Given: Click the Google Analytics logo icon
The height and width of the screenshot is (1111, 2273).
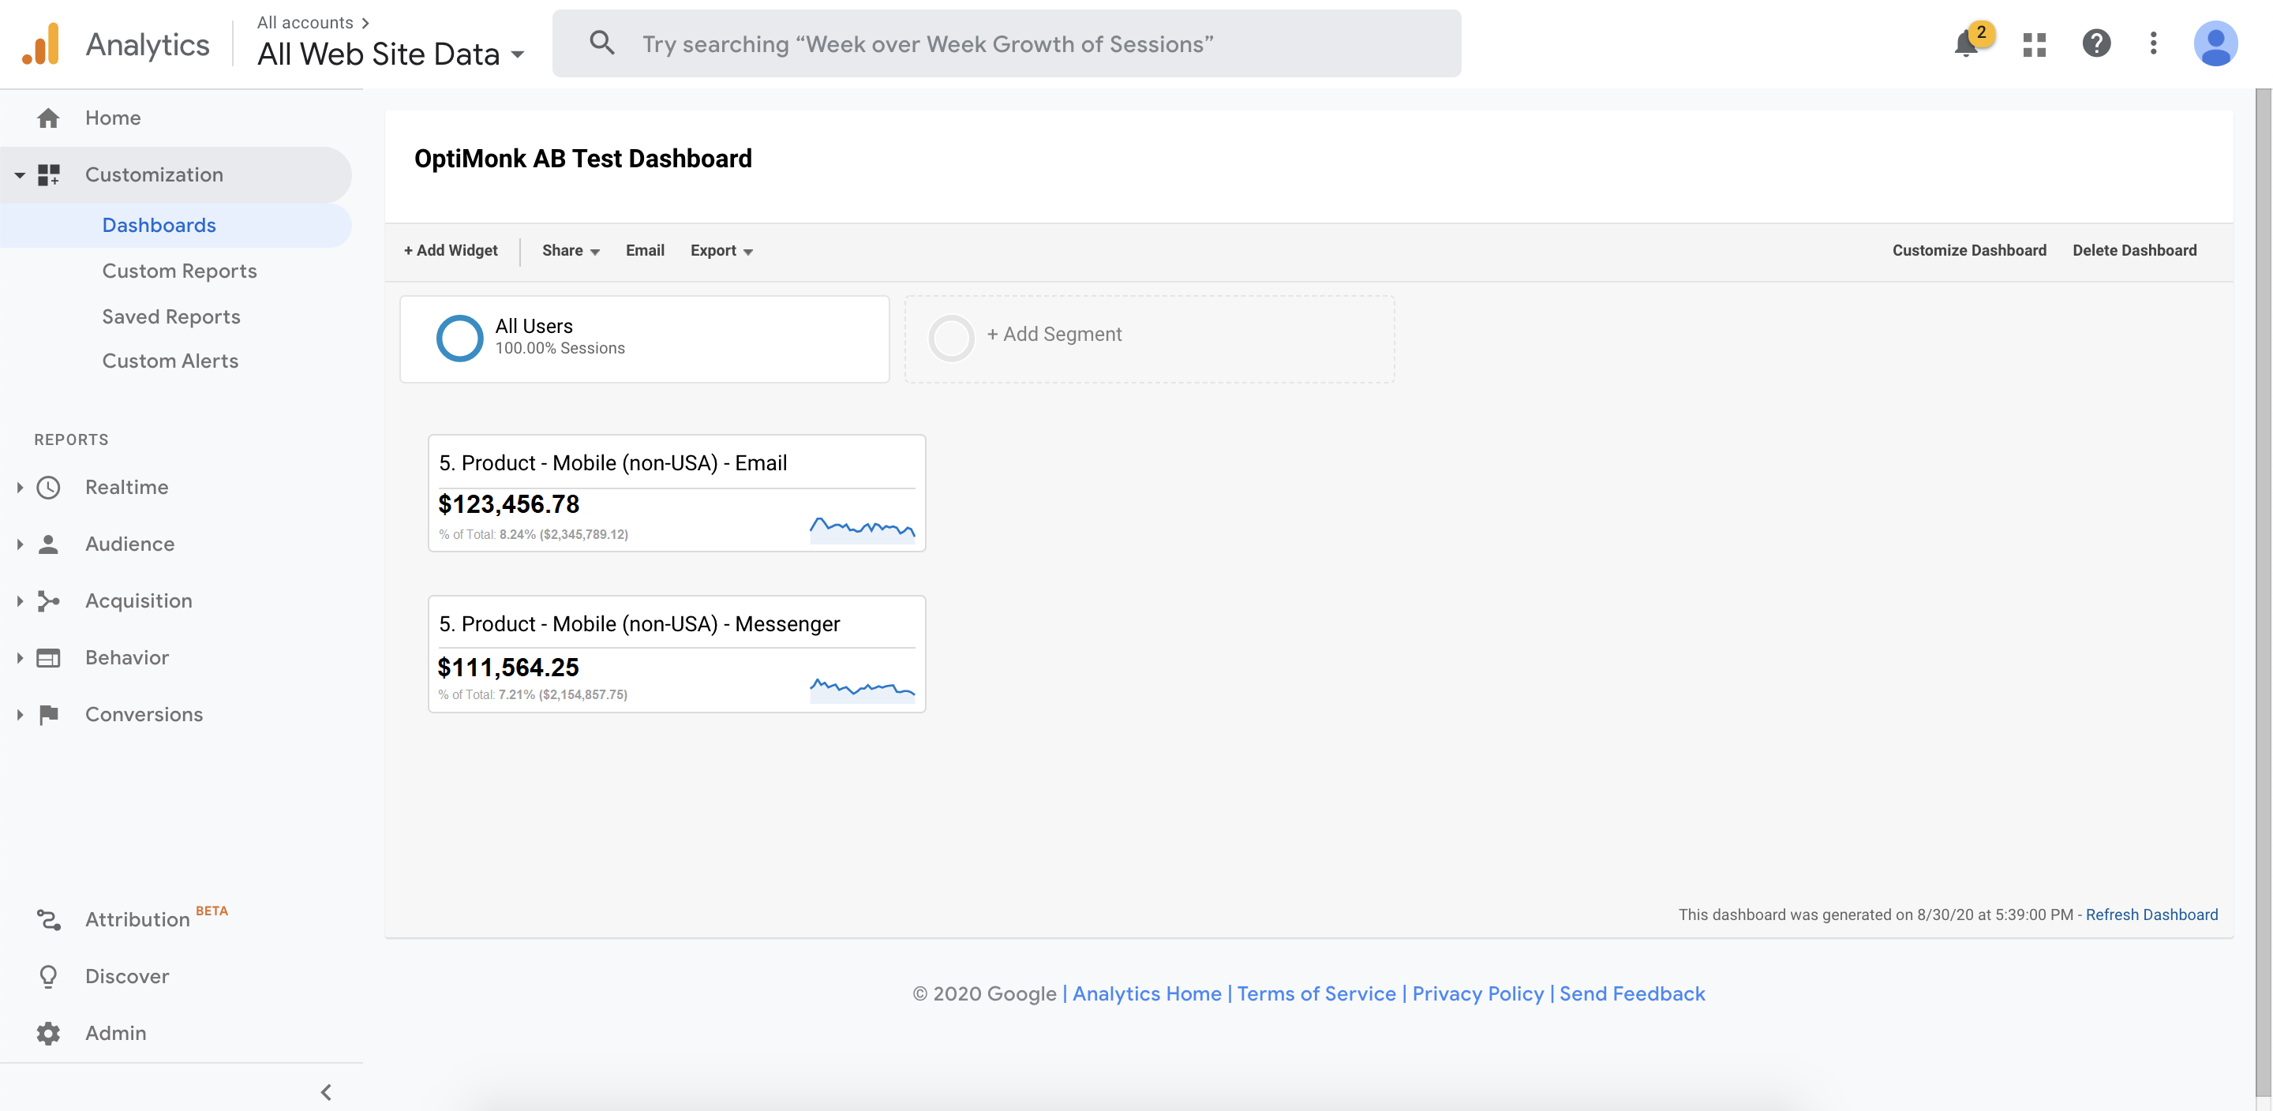Looking at the screenshot, I should (x=40, y=44).
